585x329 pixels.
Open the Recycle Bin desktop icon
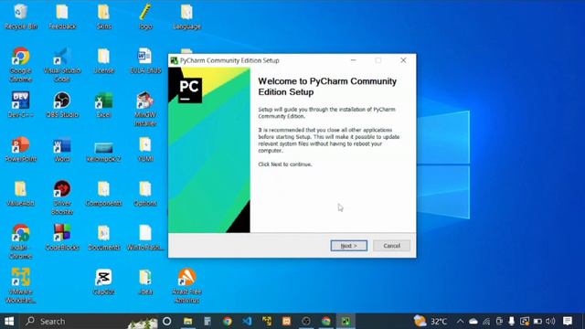[x=20, y=16]
